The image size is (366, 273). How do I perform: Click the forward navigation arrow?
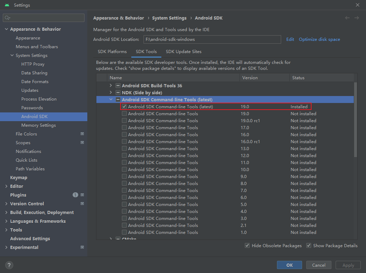tap(357, 18)
